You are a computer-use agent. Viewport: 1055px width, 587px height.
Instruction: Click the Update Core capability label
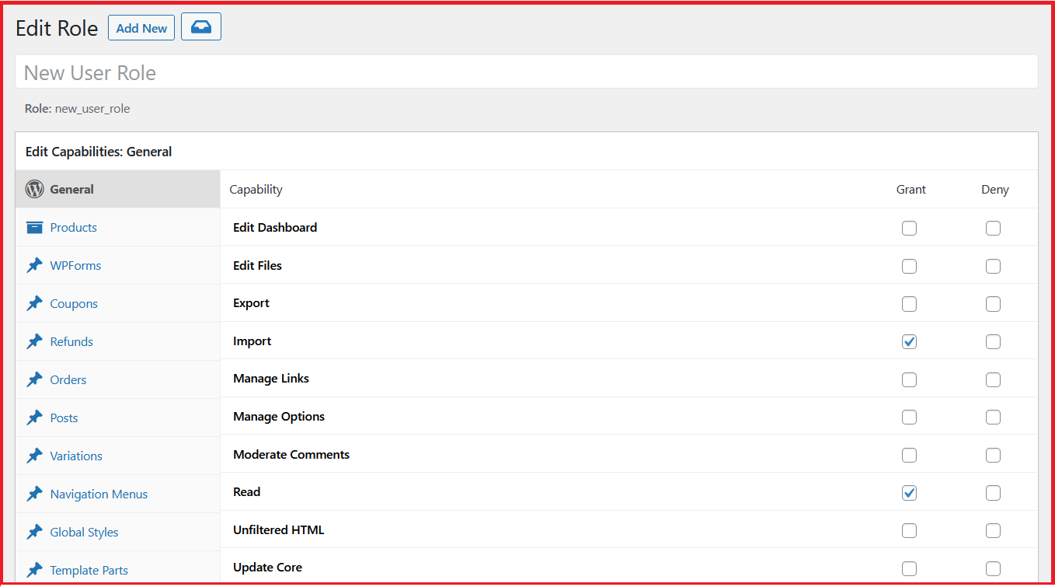(268, 568)
